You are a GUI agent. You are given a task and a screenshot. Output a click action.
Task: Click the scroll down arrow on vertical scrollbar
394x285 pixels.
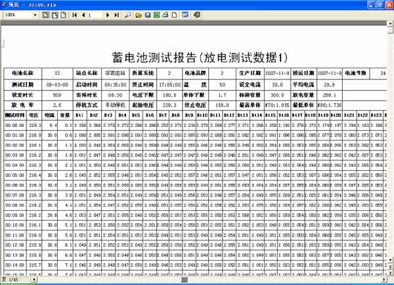point(390,260)
